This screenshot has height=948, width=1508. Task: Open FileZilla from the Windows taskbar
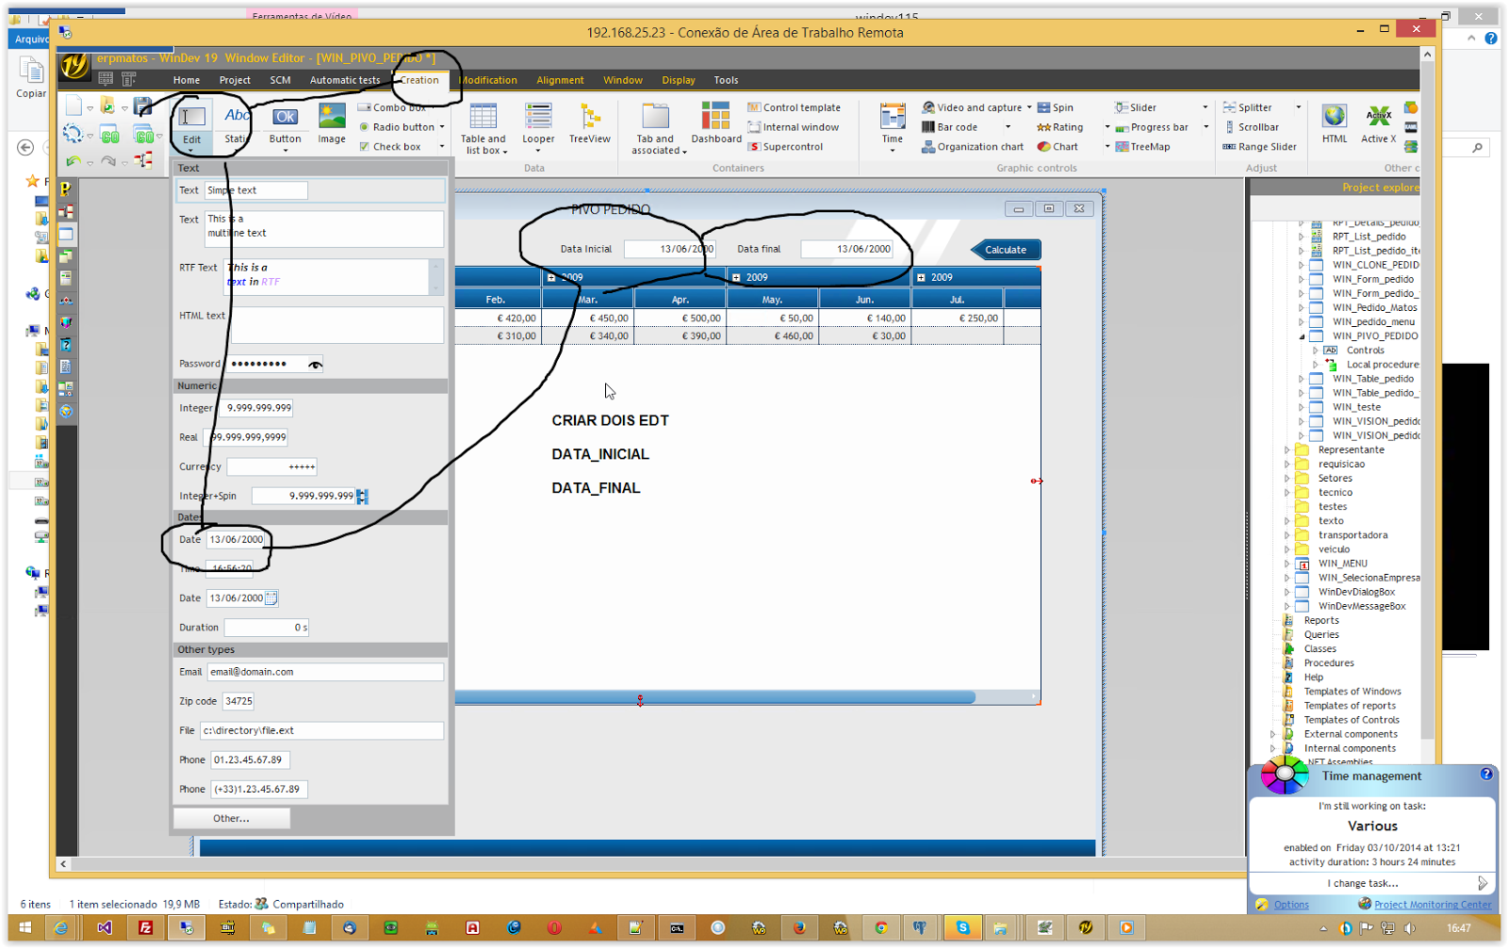[145, 928]
